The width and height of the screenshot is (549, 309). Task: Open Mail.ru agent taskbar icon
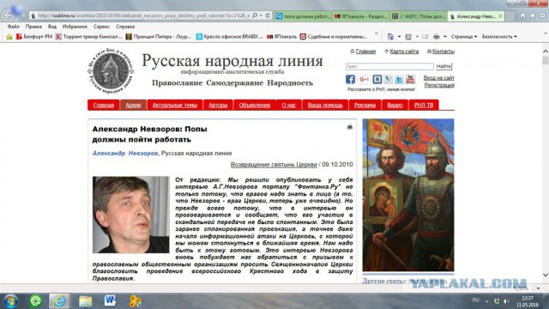tap(36, 301)
